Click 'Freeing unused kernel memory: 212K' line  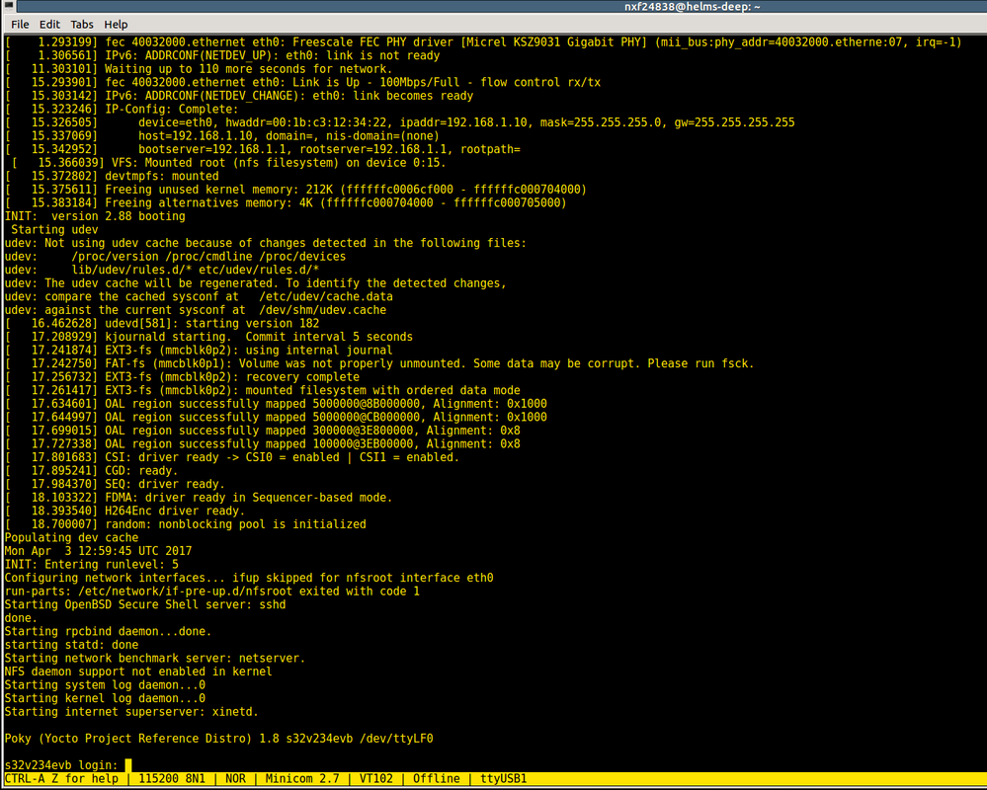click(x=295, y=190)
